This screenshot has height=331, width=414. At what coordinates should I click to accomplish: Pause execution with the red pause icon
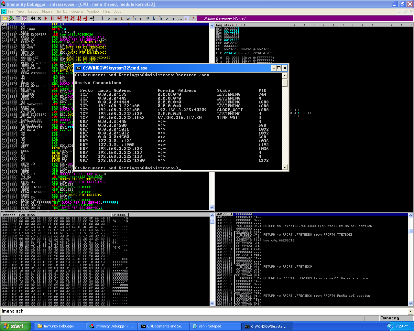[52, 18]
